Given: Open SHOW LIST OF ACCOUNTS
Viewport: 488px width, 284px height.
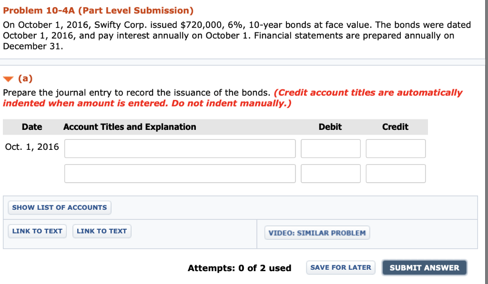Looking at the screenshot, I should pyautogui.click(x=59, y=207).
